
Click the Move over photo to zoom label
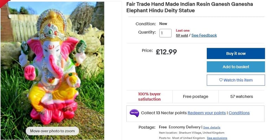pyautogui.click(x=52, y=131)
